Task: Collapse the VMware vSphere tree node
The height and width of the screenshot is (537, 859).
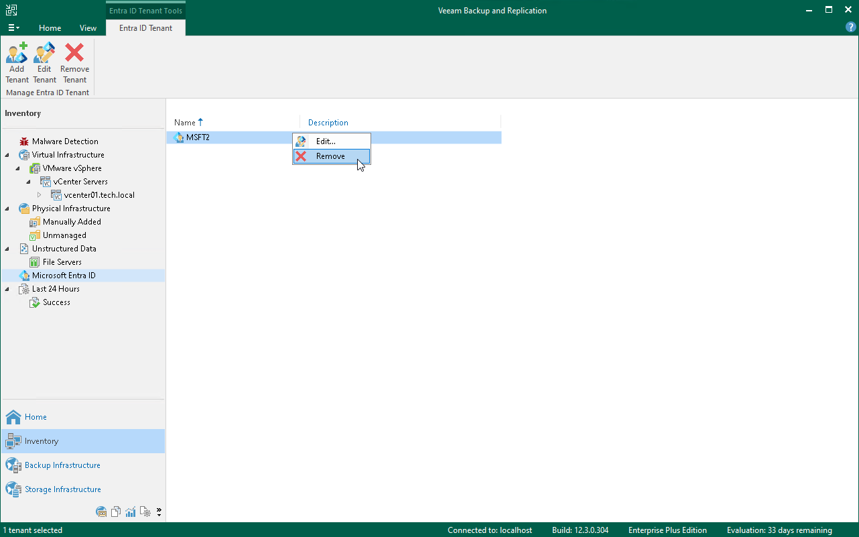Action: 18,168
